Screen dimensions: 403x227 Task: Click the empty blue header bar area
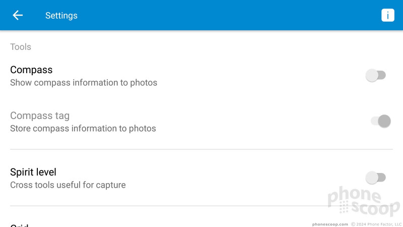pyautogui.click(x=229, y=15)
